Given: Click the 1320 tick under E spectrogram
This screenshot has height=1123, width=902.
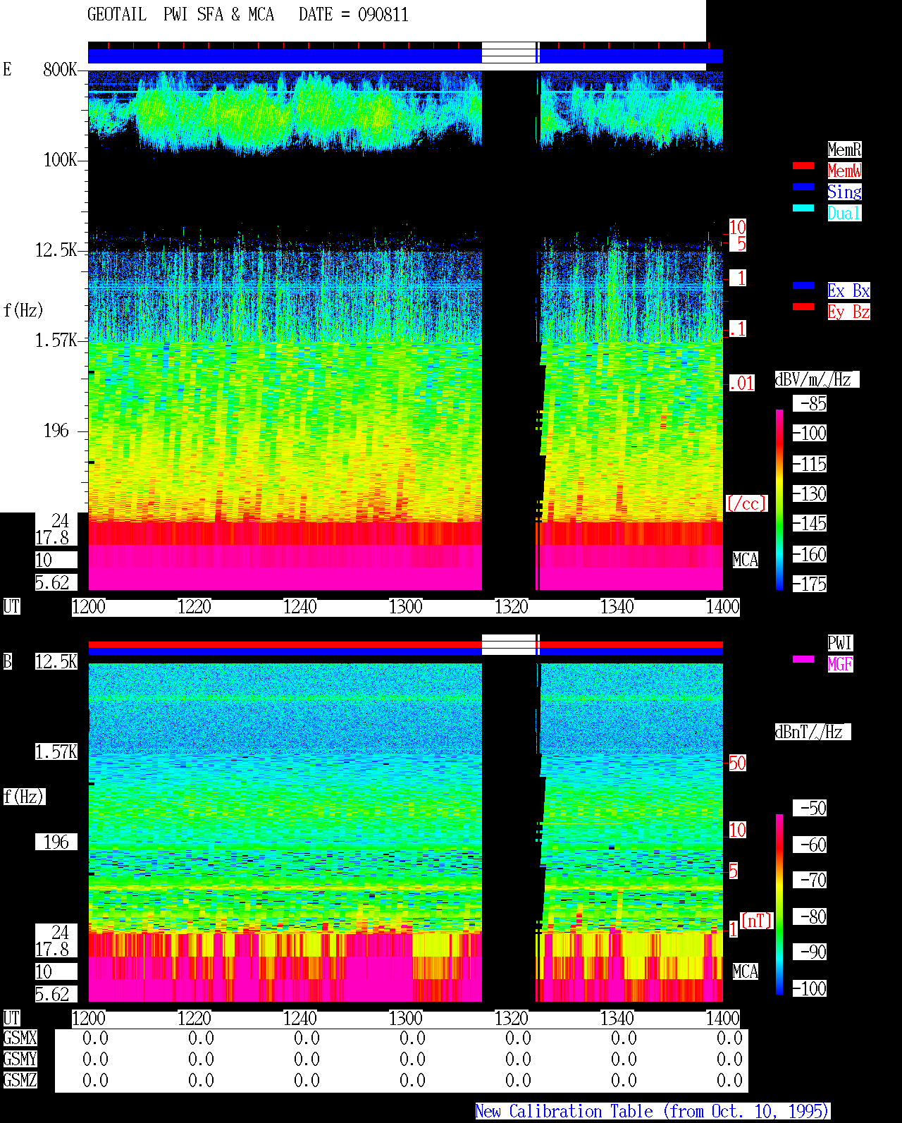Looking at the screenshot, I should (512, 606).
